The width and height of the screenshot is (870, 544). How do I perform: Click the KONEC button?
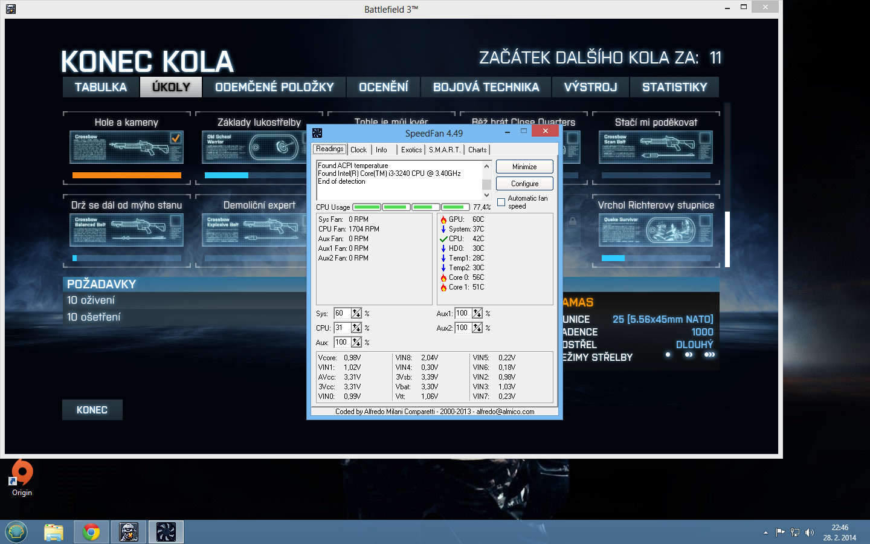pyautogui.click(x=92, y=410)
